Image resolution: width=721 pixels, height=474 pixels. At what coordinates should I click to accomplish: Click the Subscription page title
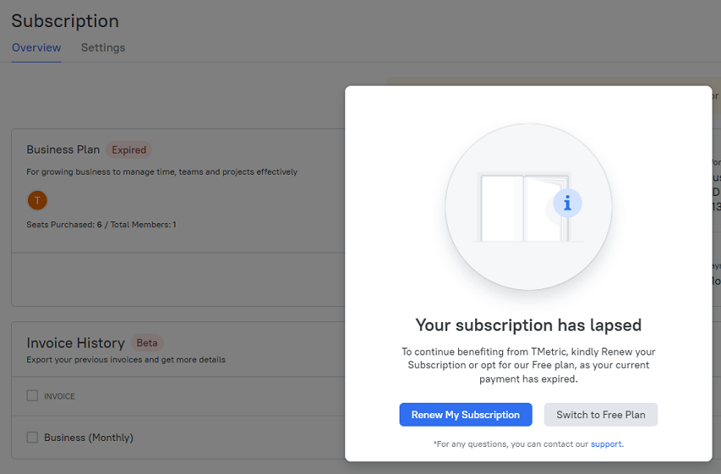coord(64,21)
